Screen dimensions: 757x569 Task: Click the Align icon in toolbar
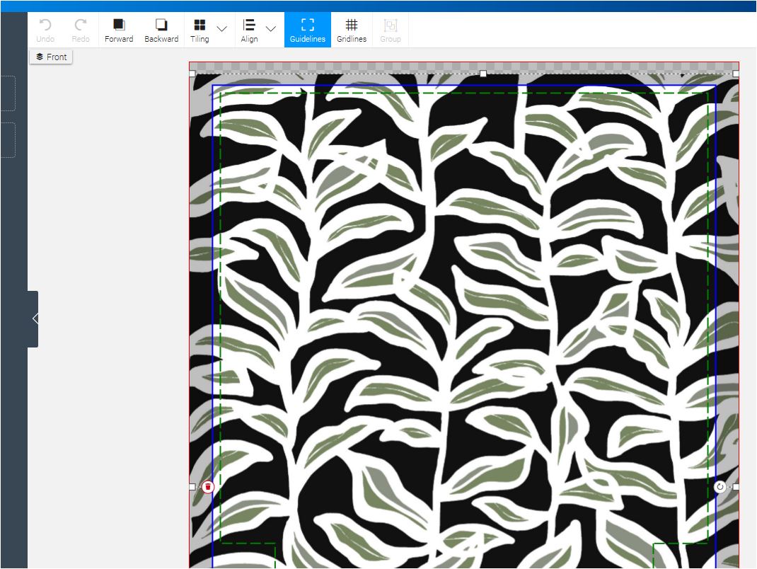click(x=249, y=26)
